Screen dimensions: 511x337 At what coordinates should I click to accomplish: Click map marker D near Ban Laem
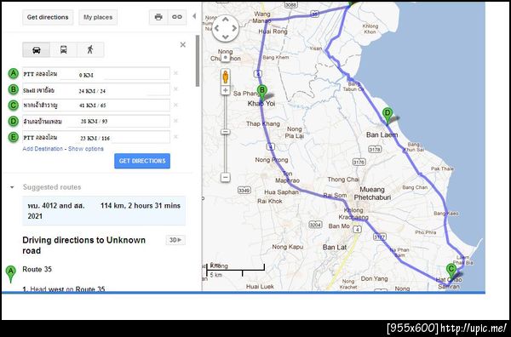[388, 116]
